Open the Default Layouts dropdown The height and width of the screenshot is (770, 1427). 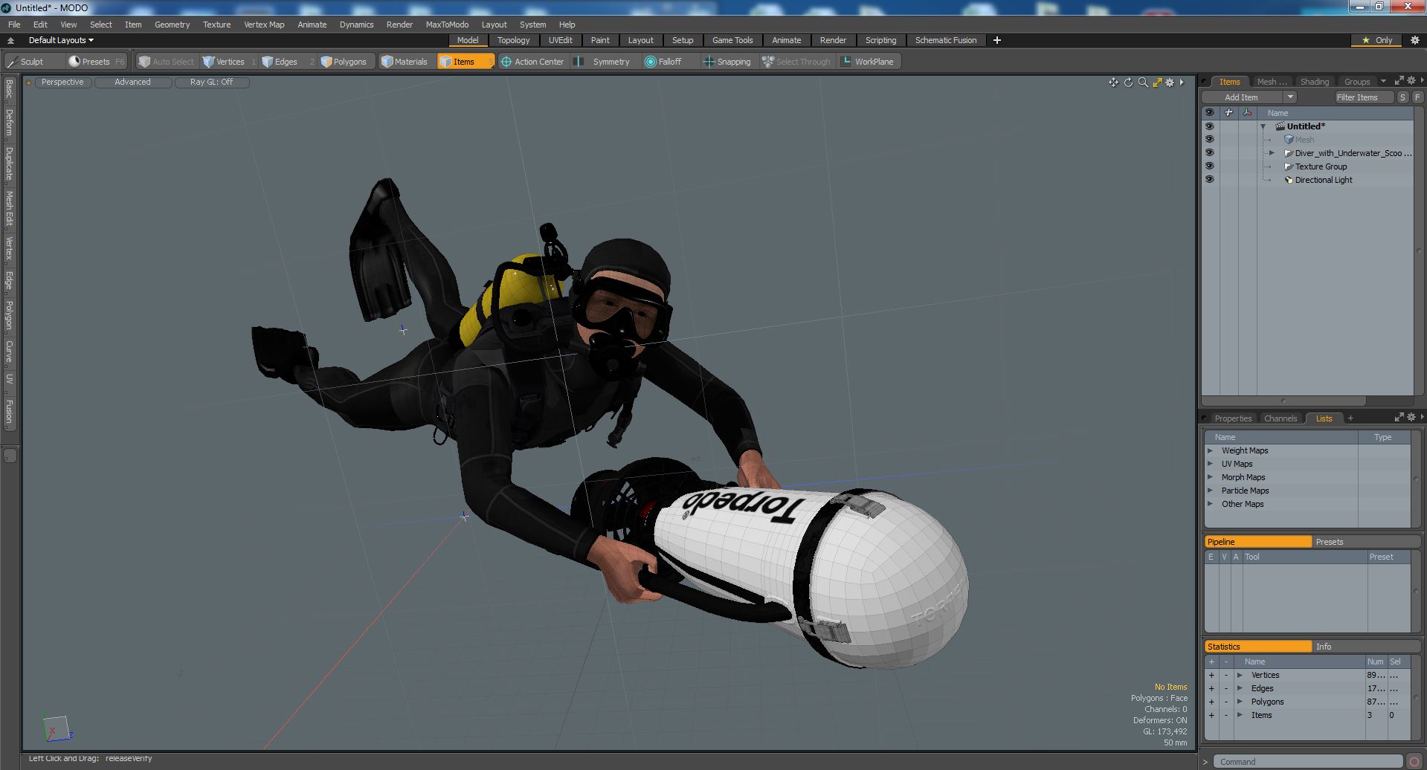click(x=61, y=40)
